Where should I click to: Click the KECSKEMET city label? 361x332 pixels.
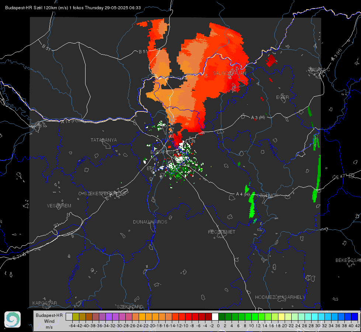(222, 232)
